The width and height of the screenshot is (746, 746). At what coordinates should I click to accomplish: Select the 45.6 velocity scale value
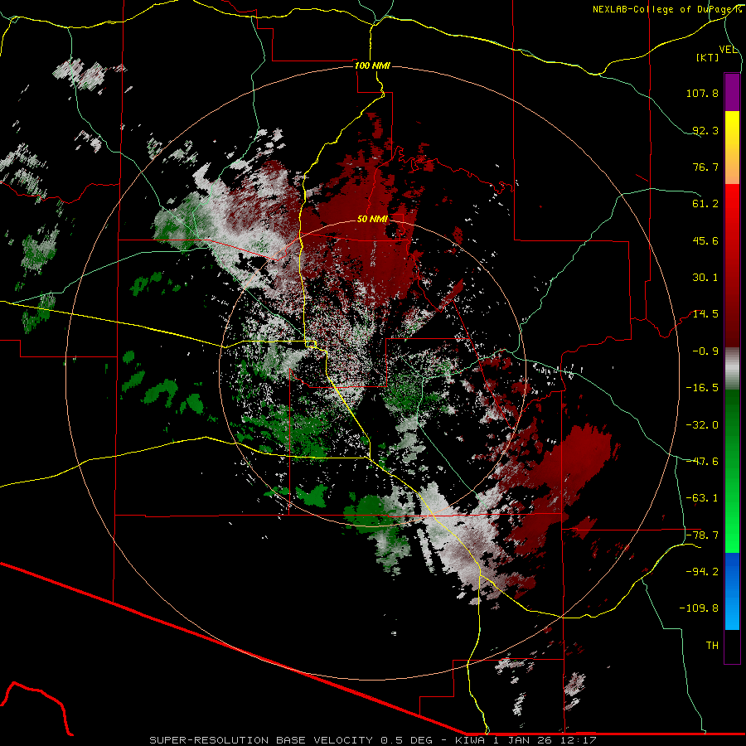[705, 240]
